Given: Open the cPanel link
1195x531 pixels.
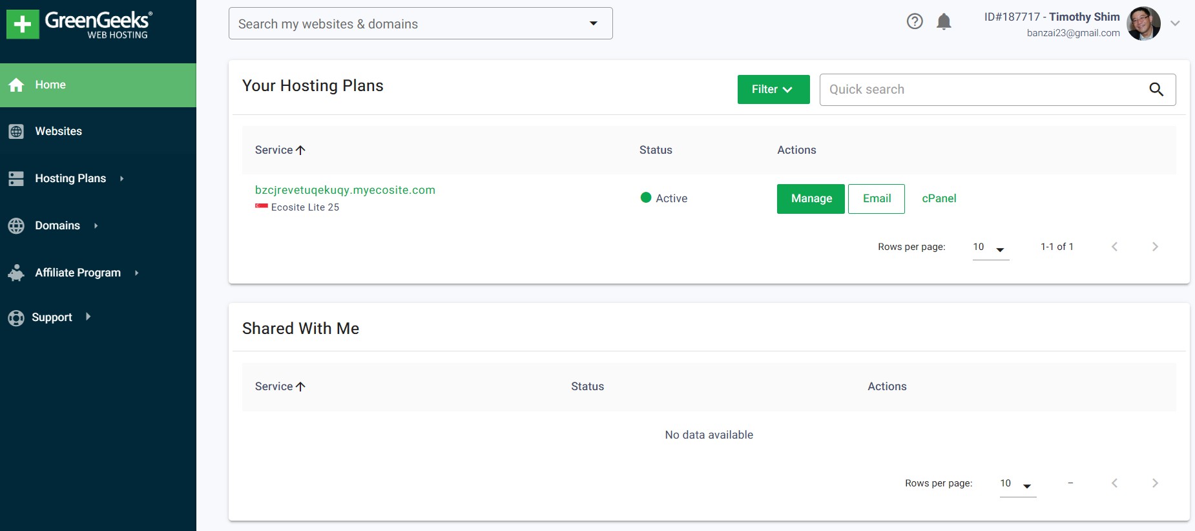Looking at the screenshot, I should [x=939, y=198].
